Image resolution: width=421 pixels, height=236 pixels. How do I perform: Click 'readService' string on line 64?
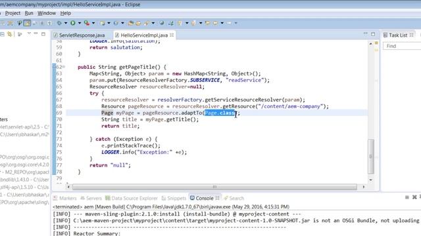245,80
